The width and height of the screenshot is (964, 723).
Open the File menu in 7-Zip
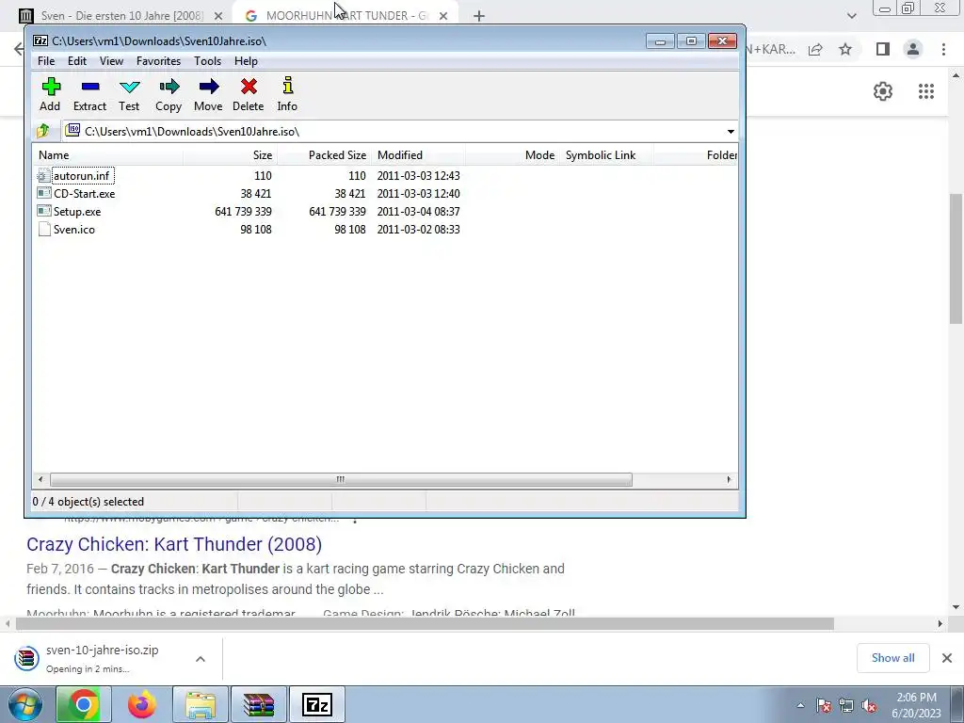pyautogui.click(x=46, y=61)
